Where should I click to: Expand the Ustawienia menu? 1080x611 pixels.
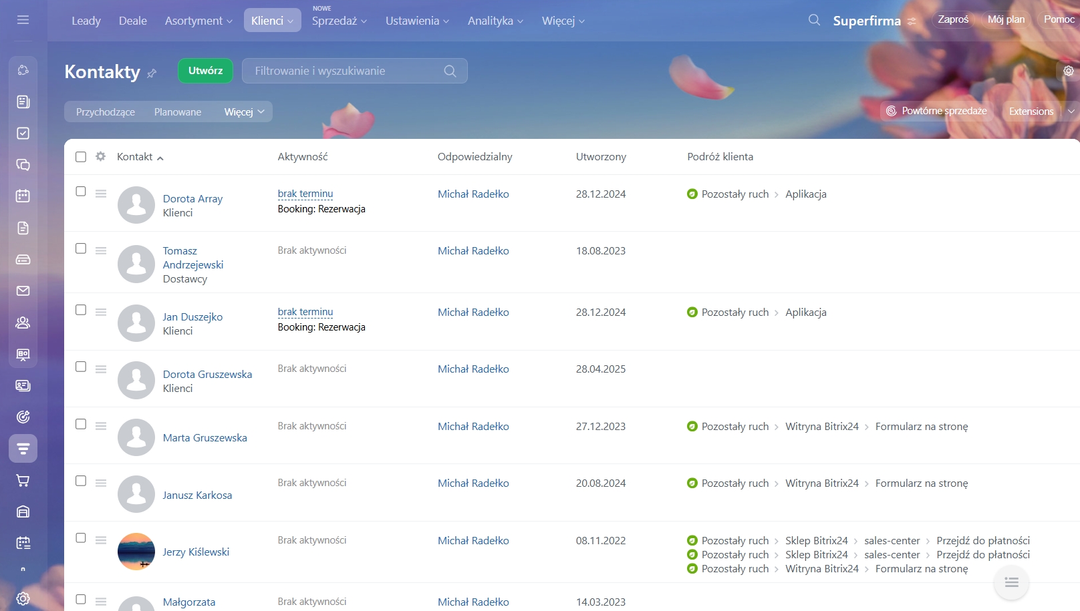coord(417,21)
